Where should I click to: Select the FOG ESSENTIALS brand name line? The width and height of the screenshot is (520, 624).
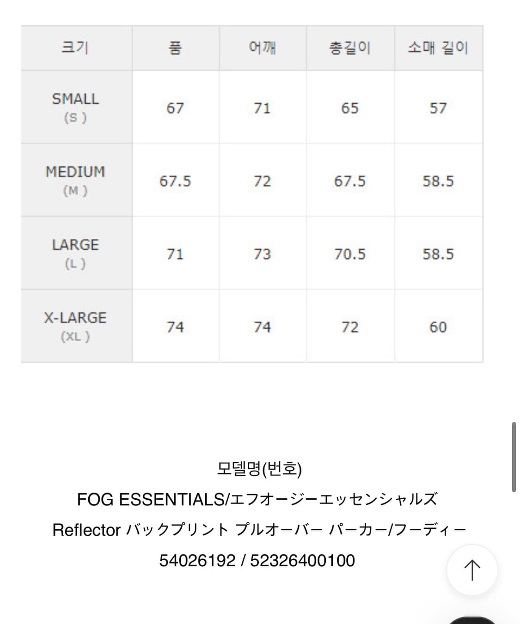point(257,500)
